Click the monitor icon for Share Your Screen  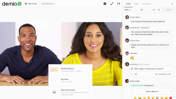pyautogui.click(x=54, y=92)
